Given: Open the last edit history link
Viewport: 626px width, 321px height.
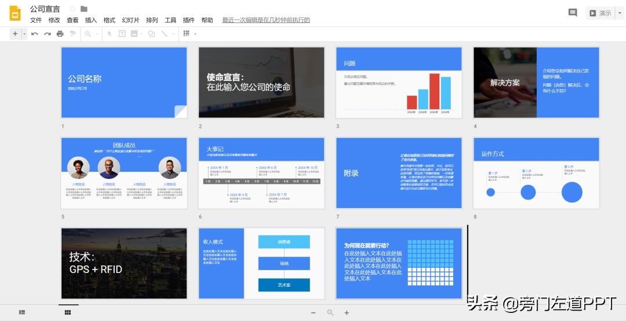Looking at the screenshot, I should click(266, 20).
